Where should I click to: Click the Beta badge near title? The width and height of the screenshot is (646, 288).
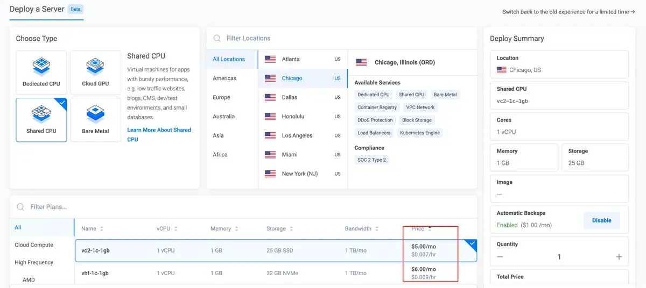[x=75, y=9]
